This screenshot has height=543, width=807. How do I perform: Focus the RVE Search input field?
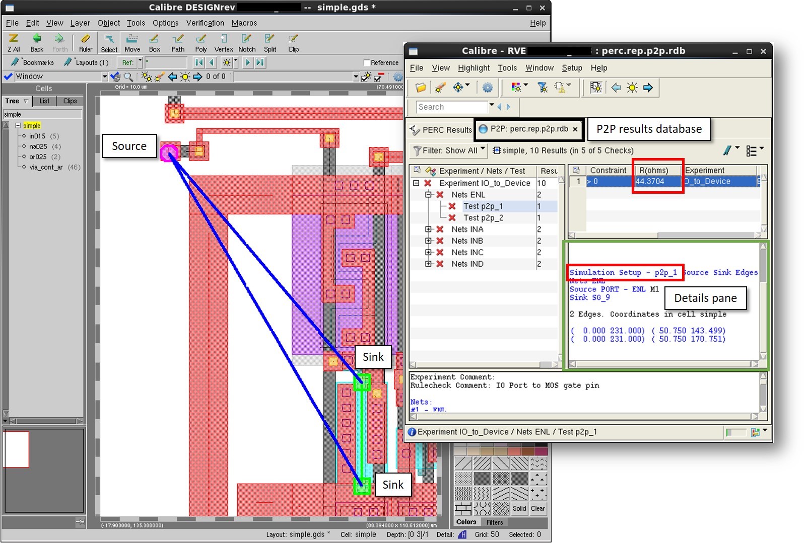(452, 107)
